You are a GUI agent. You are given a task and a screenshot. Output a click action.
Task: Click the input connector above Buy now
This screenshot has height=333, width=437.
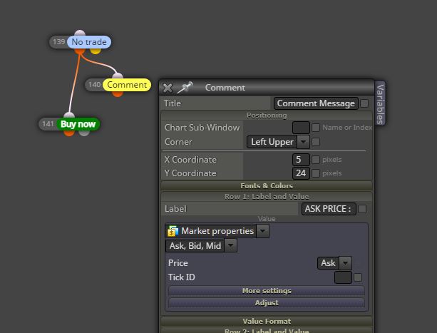(x=69, y=115)
